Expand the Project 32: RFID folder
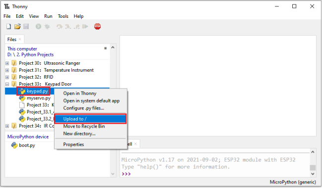Image resolution: width=322 pixels, height=188 pixels. tap(7, 77)
